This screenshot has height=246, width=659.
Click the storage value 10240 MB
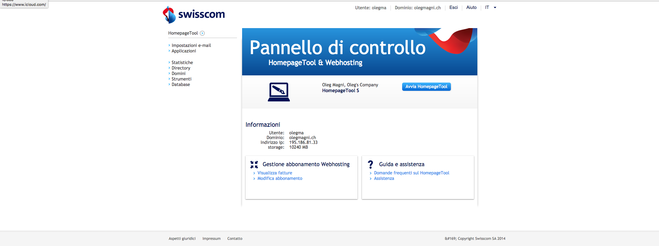[298, 147]
